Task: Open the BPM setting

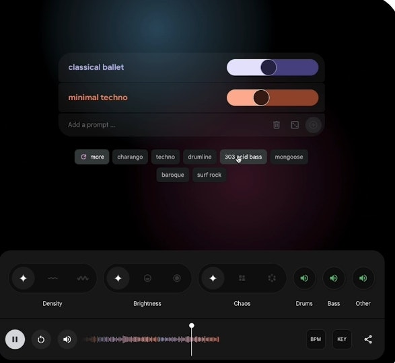Action: [x=316, y=339]
